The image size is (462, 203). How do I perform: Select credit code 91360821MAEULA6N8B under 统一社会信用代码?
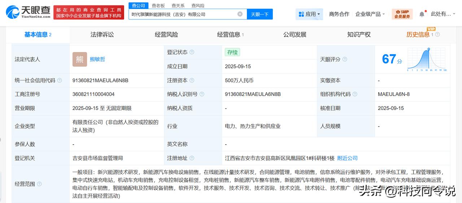(100, 80)
